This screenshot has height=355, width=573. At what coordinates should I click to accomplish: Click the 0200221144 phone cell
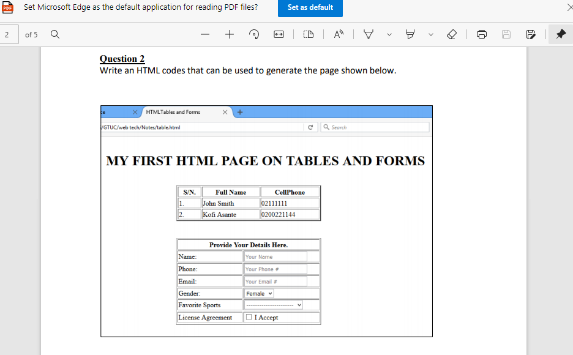[290, 214]
